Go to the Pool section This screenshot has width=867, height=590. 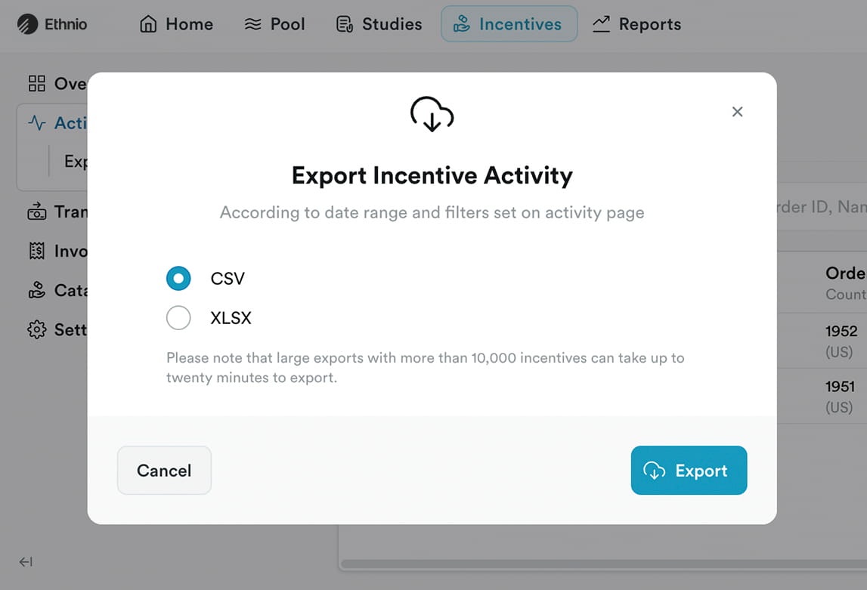tap(274, 24)
